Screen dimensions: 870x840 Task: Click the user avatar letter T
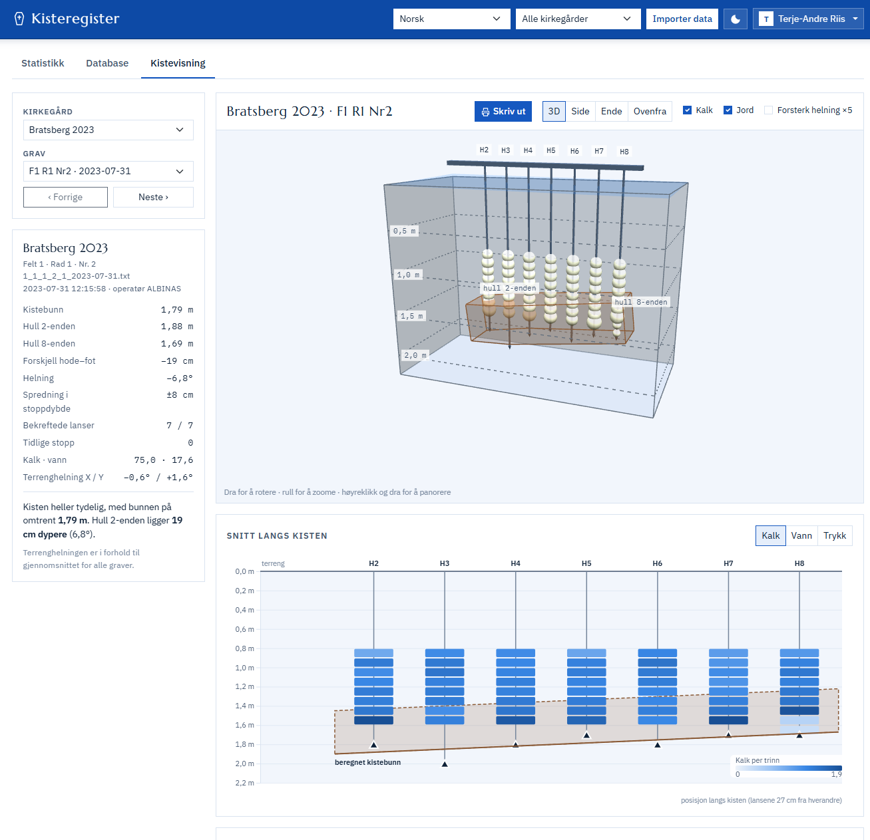point(766,19)
